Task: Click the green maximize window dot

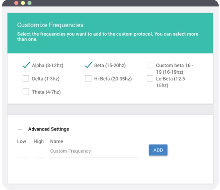Action: [x=29, y=3]
